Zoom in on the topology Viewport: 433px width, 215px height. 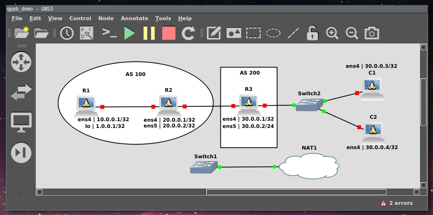(332, 33)
